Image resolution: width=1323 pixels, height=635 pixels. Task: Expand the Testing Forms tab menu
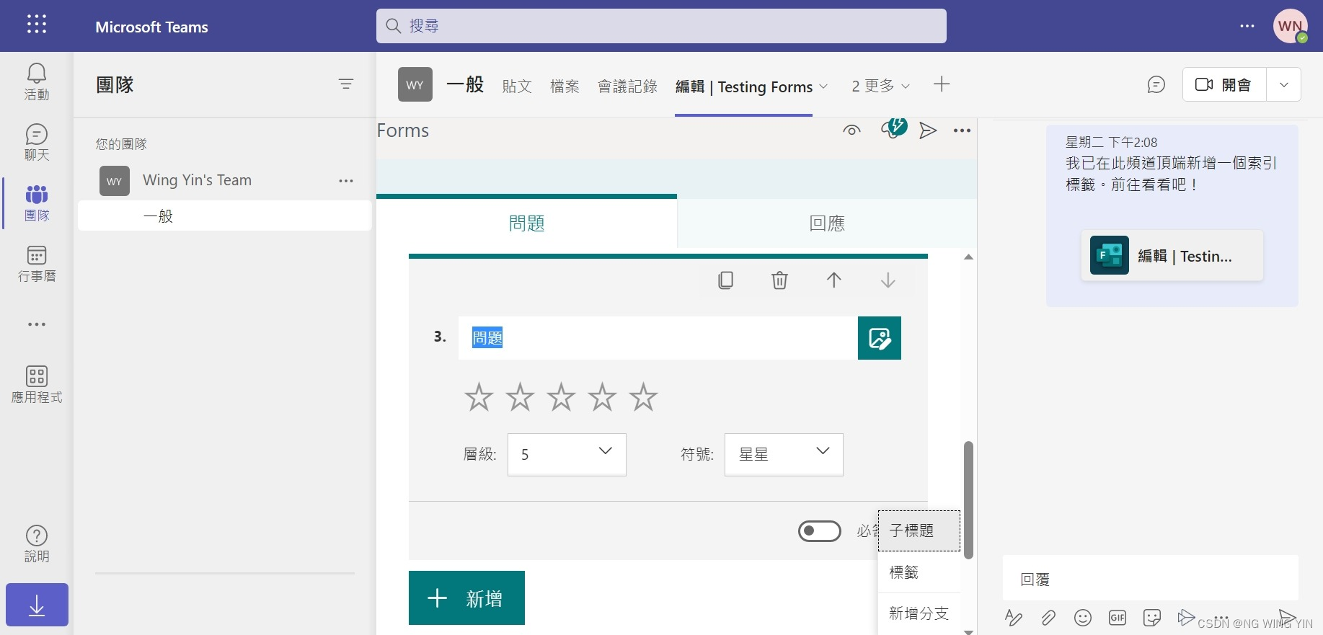click(823, 86)
